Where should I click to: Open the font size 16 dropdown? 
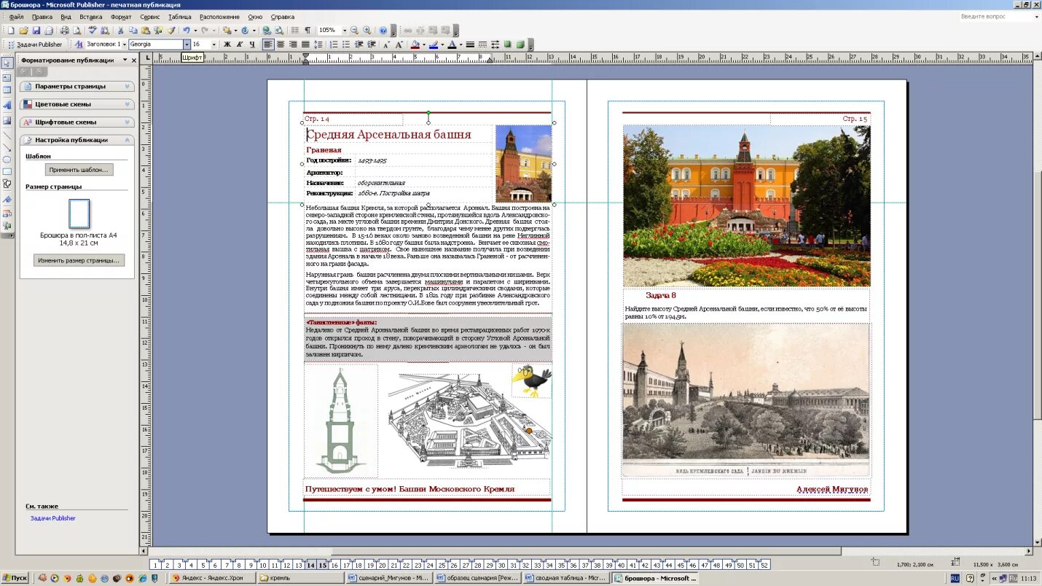tap(214, 44)
